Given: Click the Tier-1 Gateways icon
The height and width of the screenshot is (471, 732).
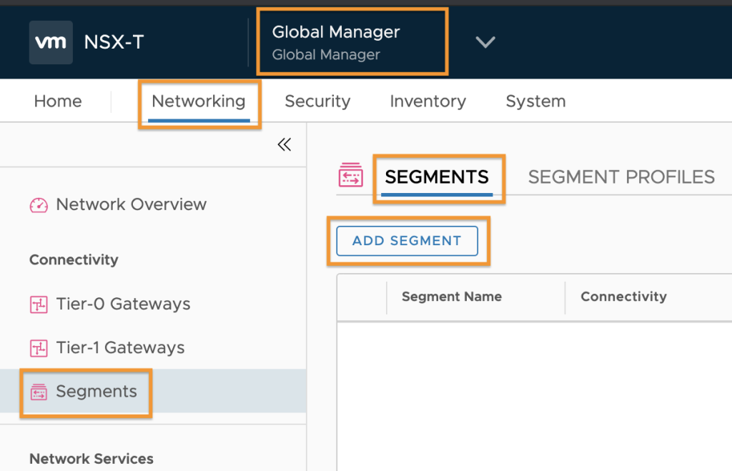Looking at the screenshot, I should pyautogui.click(x=39, y=348).
